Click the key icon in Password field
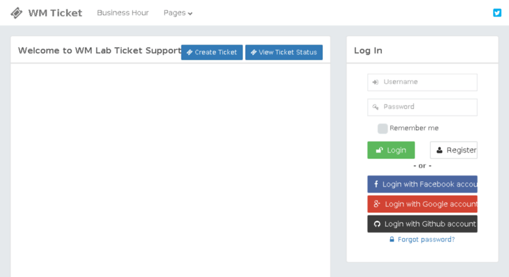 pos(375,107)
